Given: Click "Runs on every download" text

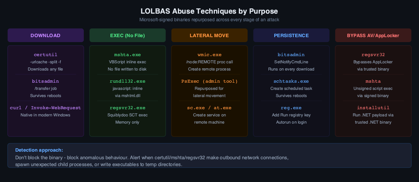Looking at the screenshot, I should (291, 69).
